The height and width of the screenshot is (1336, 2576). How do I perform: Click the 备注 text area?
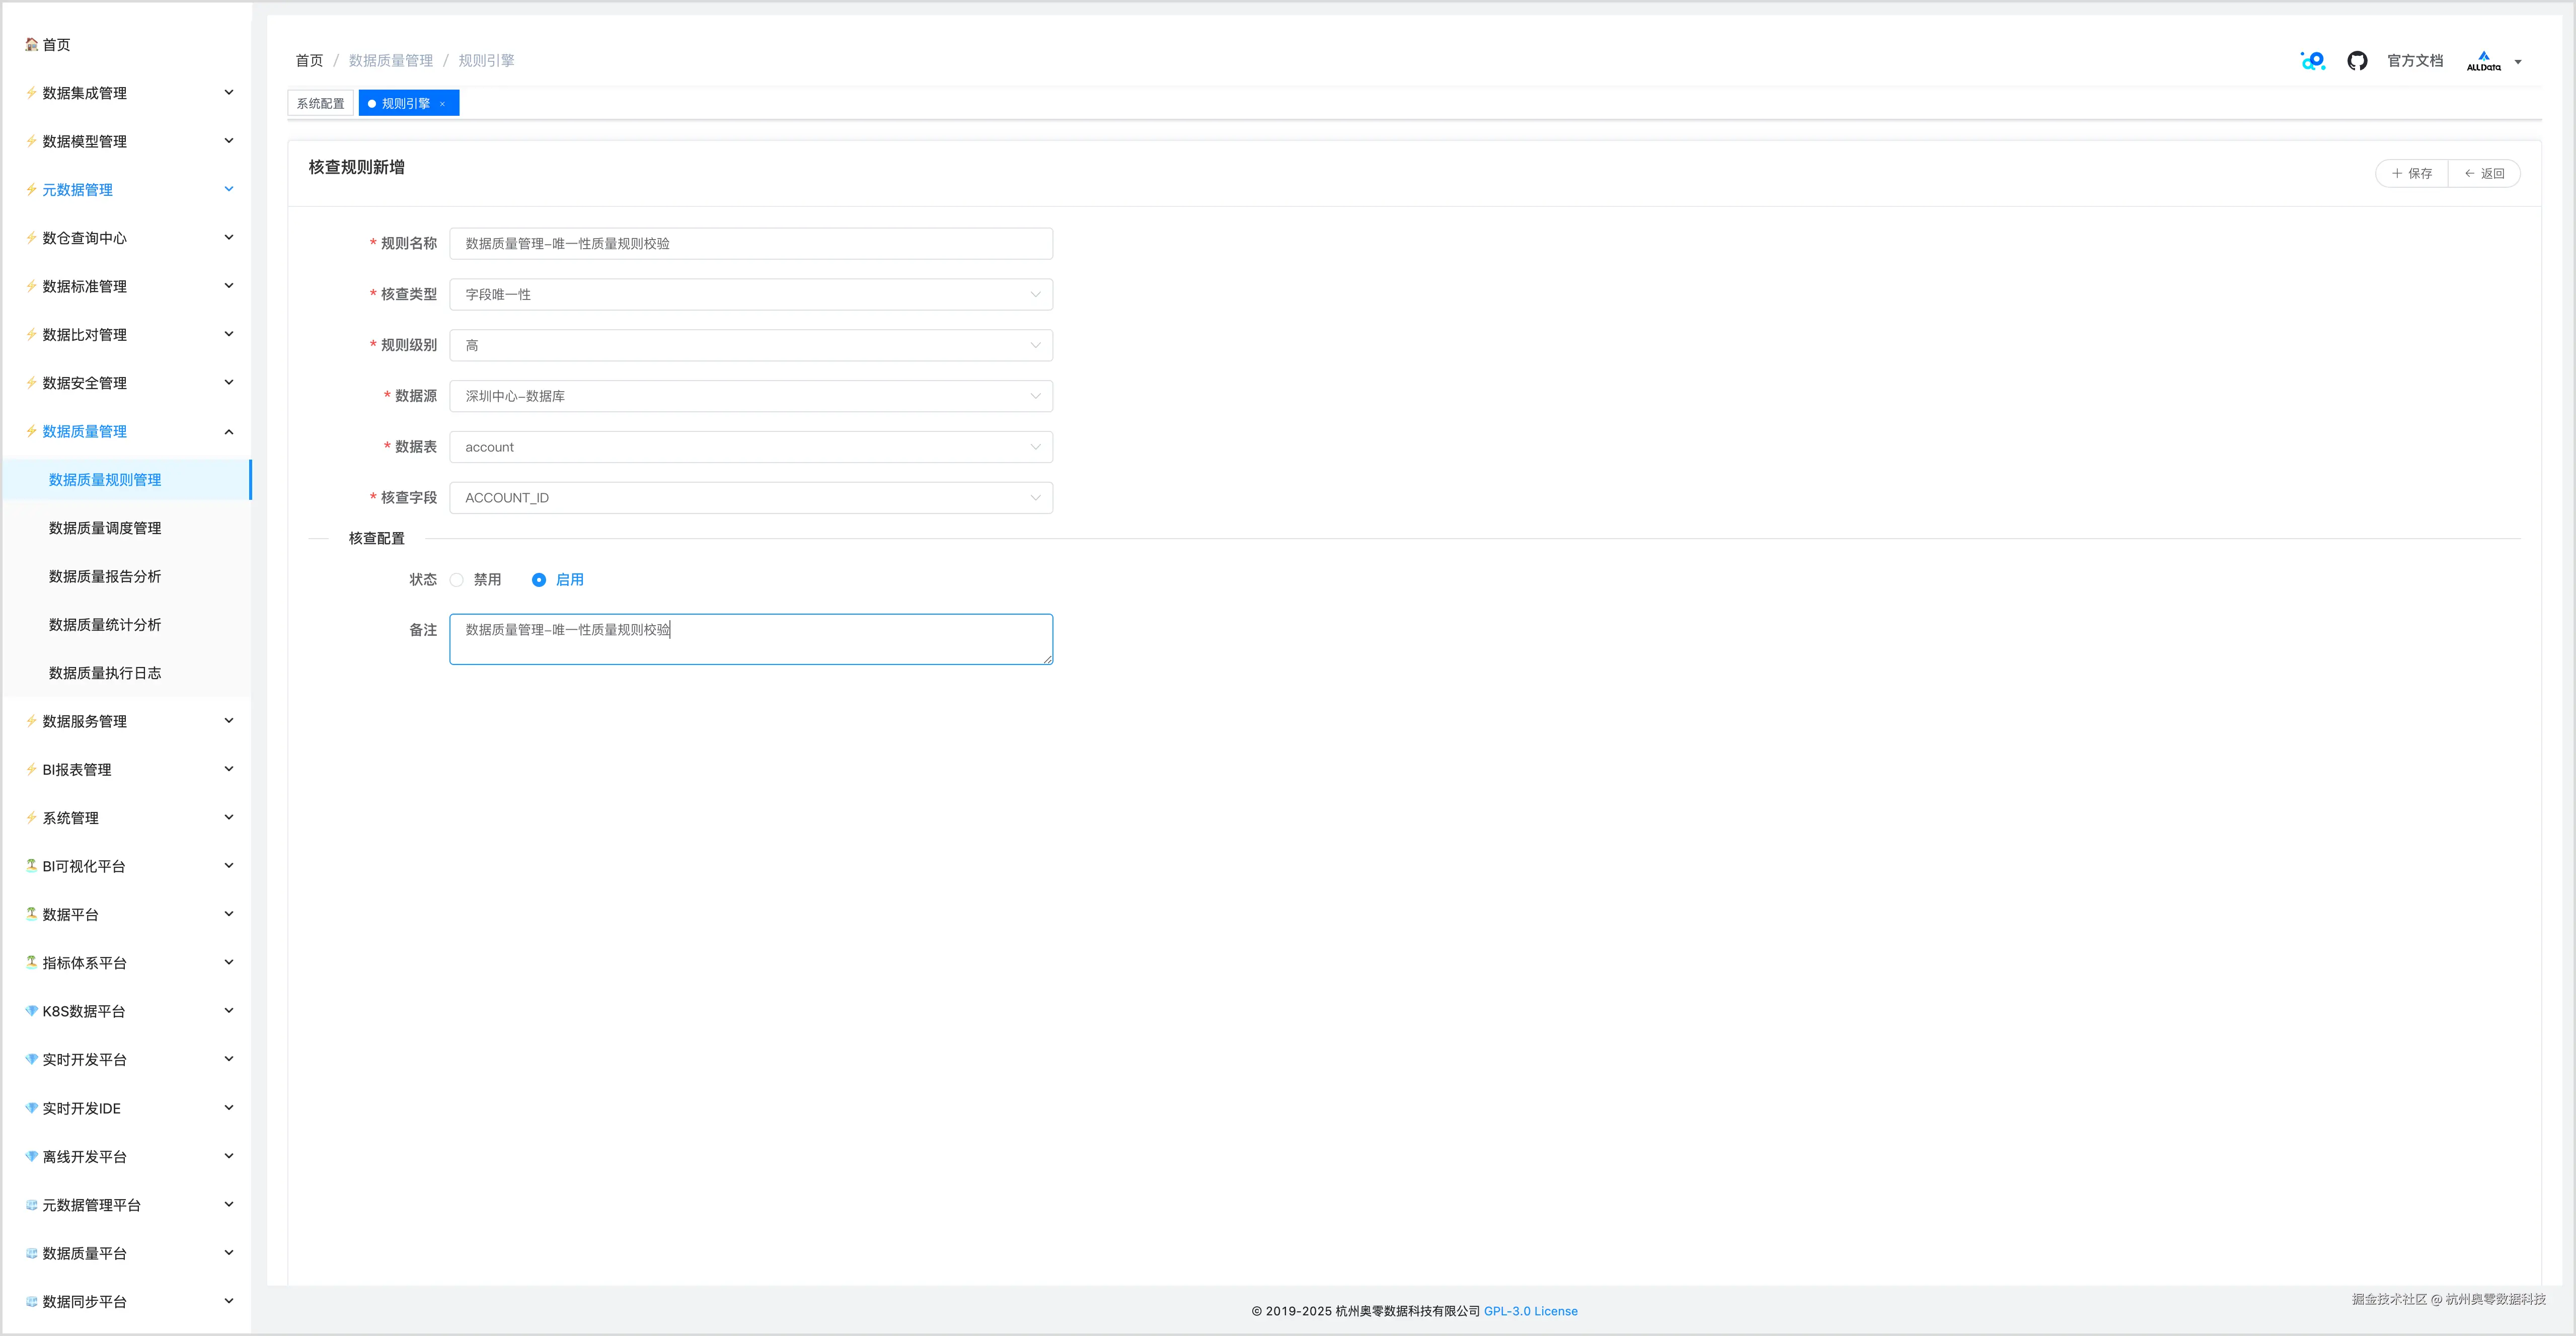pos(751,639)
